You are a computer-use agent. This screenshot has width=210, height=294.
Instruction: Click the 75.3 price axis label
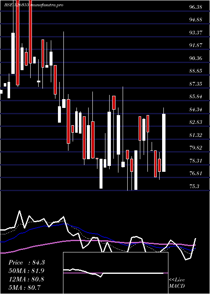[x=194, y=186]
